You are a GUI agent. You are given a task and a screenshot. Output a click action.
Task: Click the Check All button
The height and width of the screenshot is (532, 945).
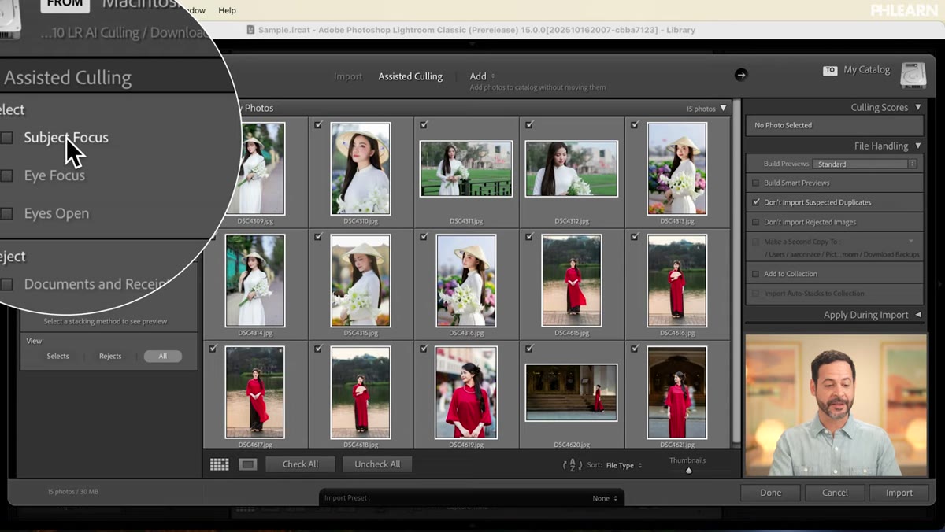pyautogui.click(x=300, y=464)
